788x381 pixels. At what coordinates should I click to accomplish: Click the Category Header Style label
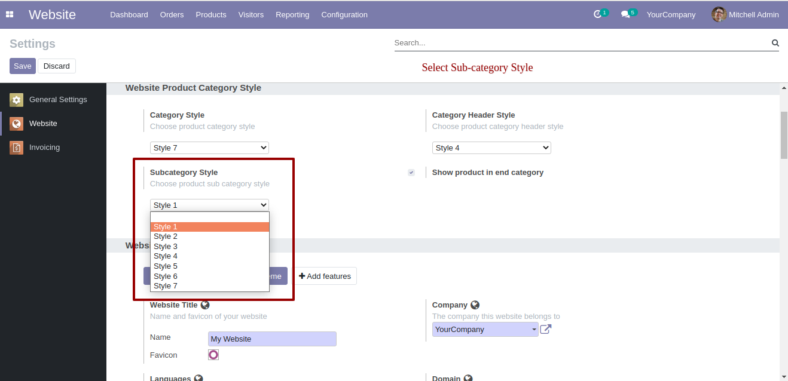[x=474, y=115]
